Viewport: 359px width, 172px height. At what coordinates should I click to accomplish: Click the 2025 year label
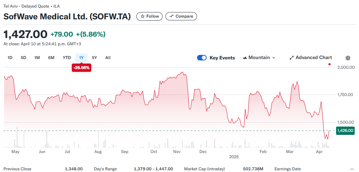(234, 157)
